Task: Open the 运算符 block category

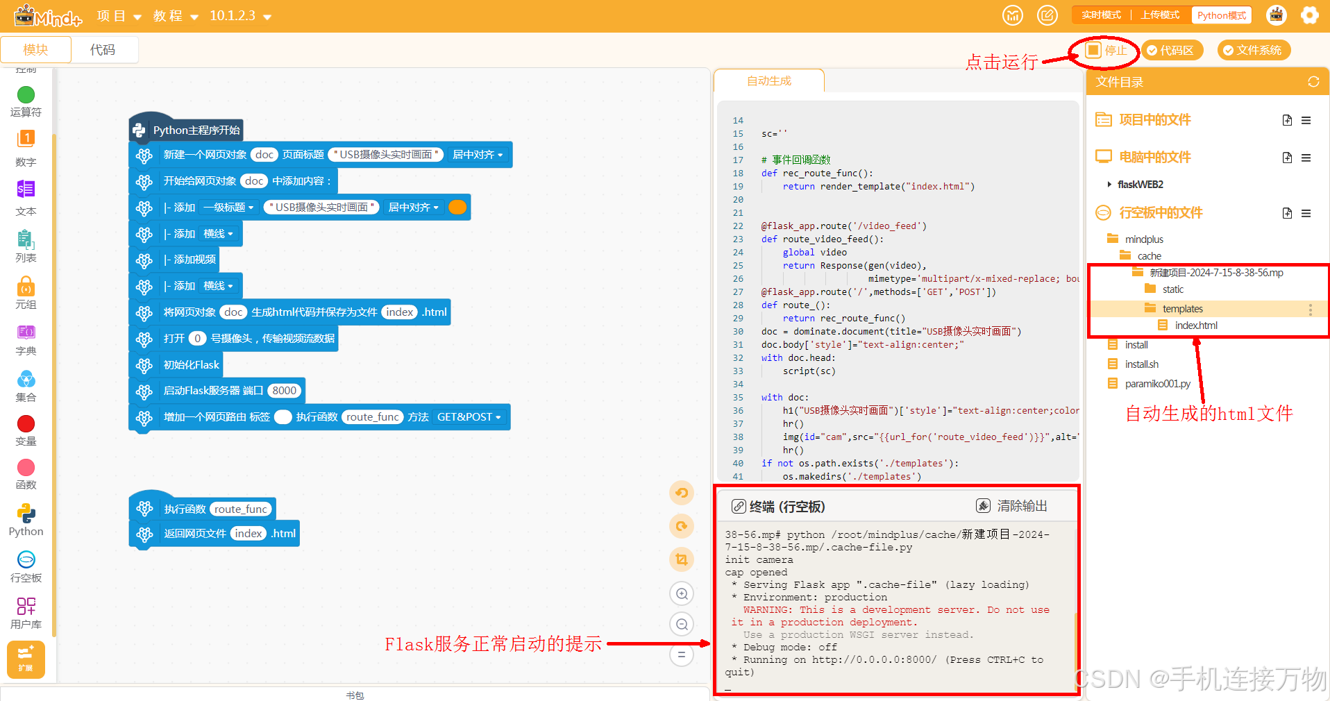Action: (26, 101)
